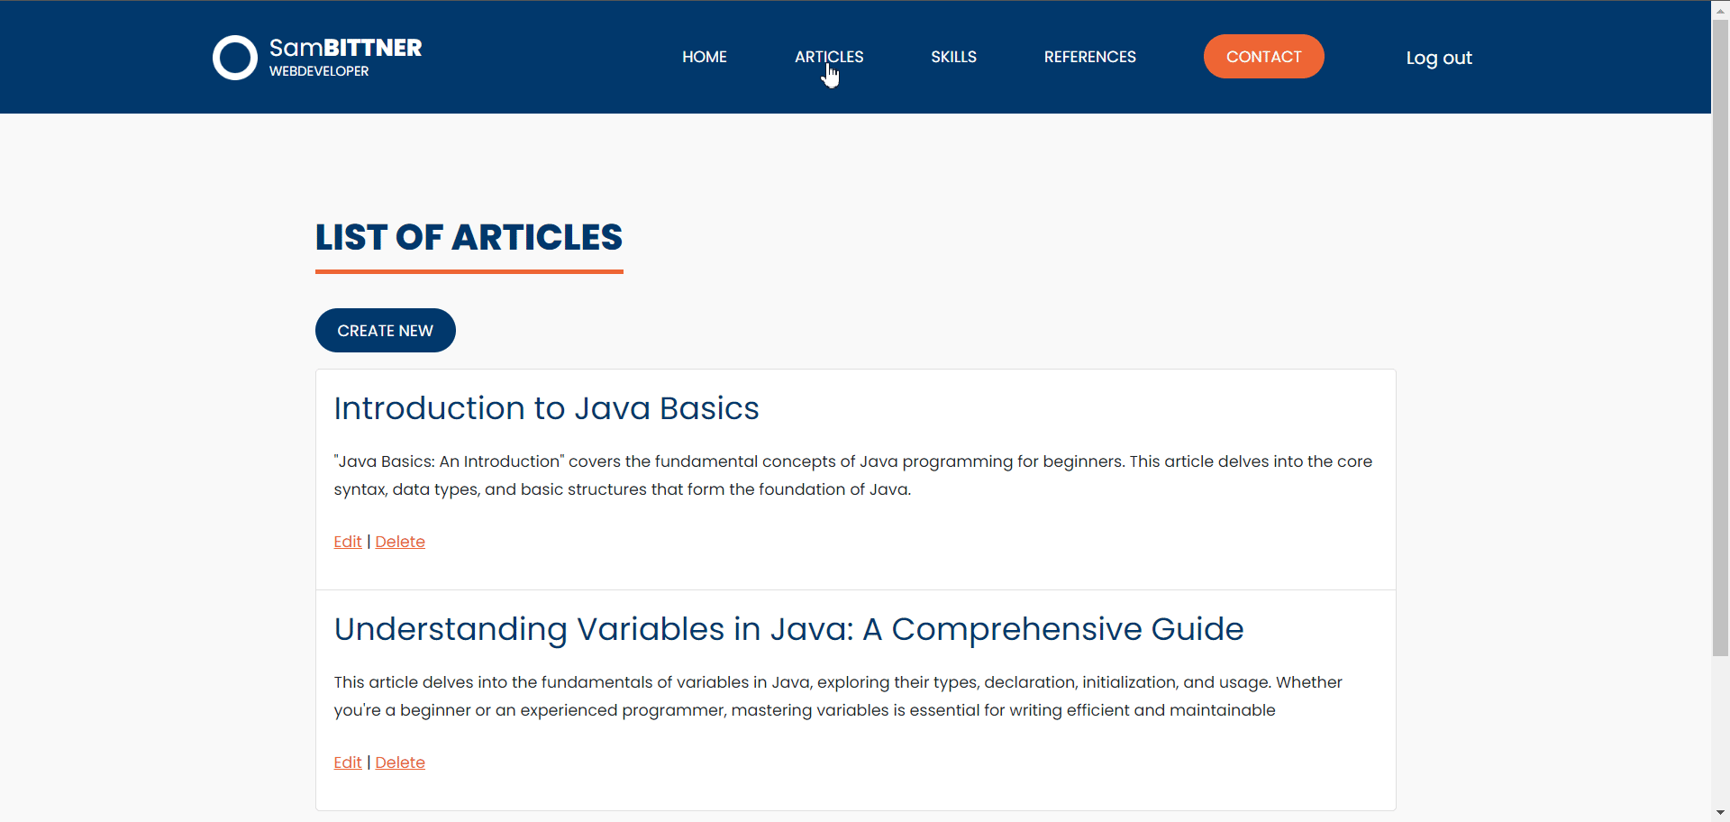
Task: Open the Understanding Variables in Java title
Action: click(x=788, y=629)
